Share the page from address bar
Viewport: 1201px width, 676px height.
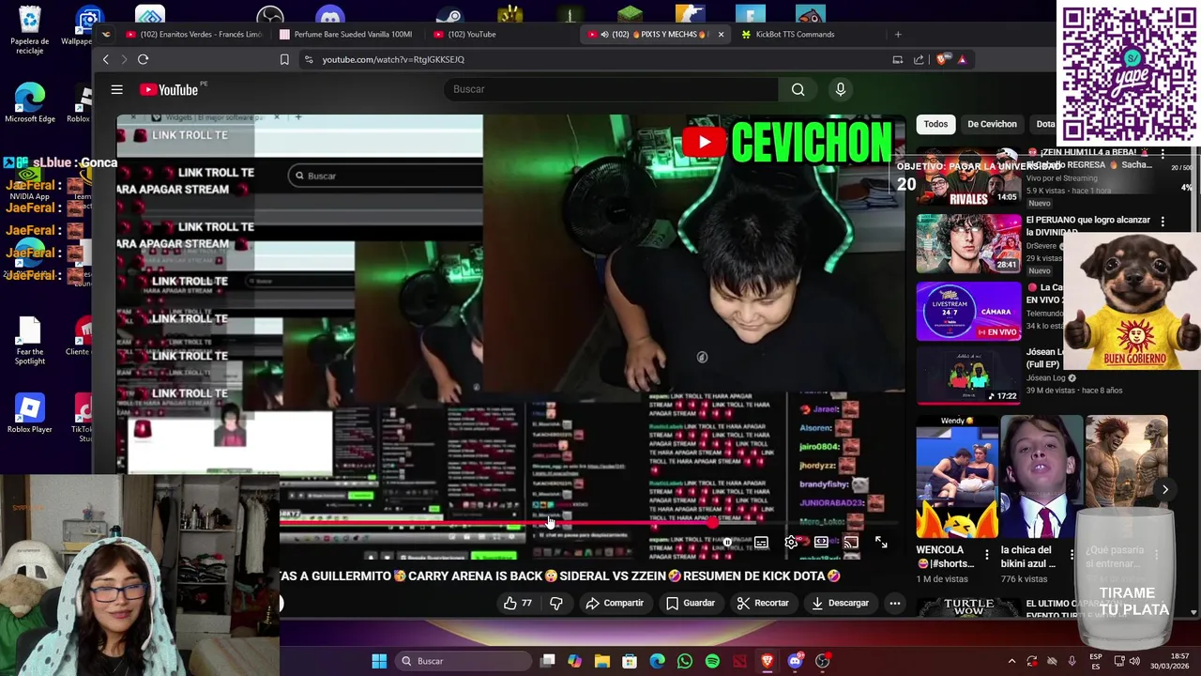point(919,59)
